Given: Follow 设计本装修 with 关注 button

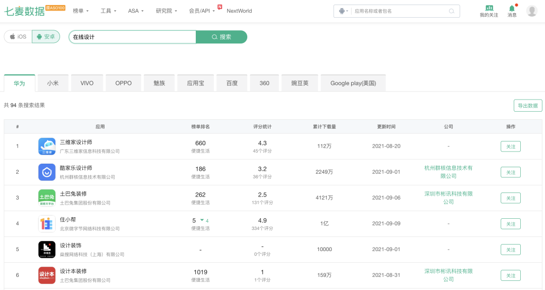Looking at the screenshot, I should click(511, 275).
